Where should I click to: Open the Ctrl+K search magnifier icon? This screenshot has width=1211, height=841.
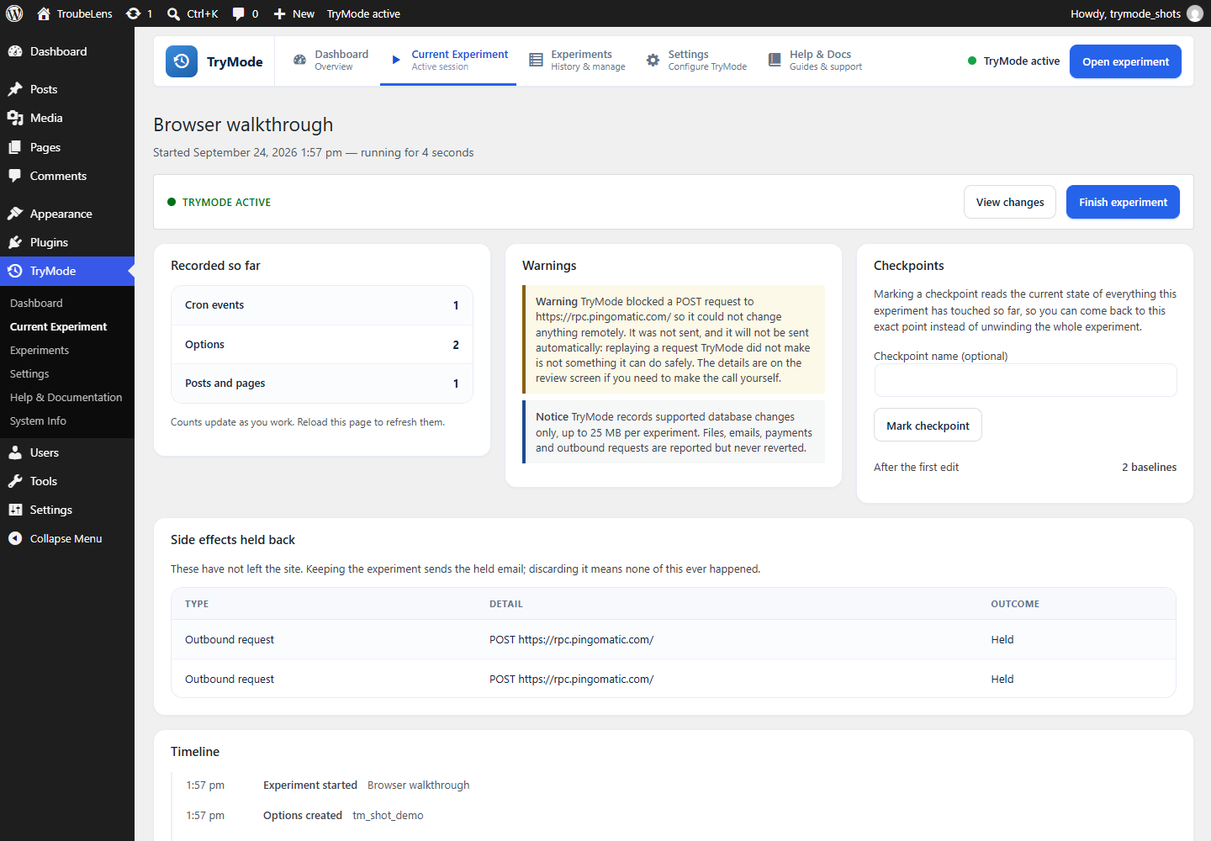[173, 13]
